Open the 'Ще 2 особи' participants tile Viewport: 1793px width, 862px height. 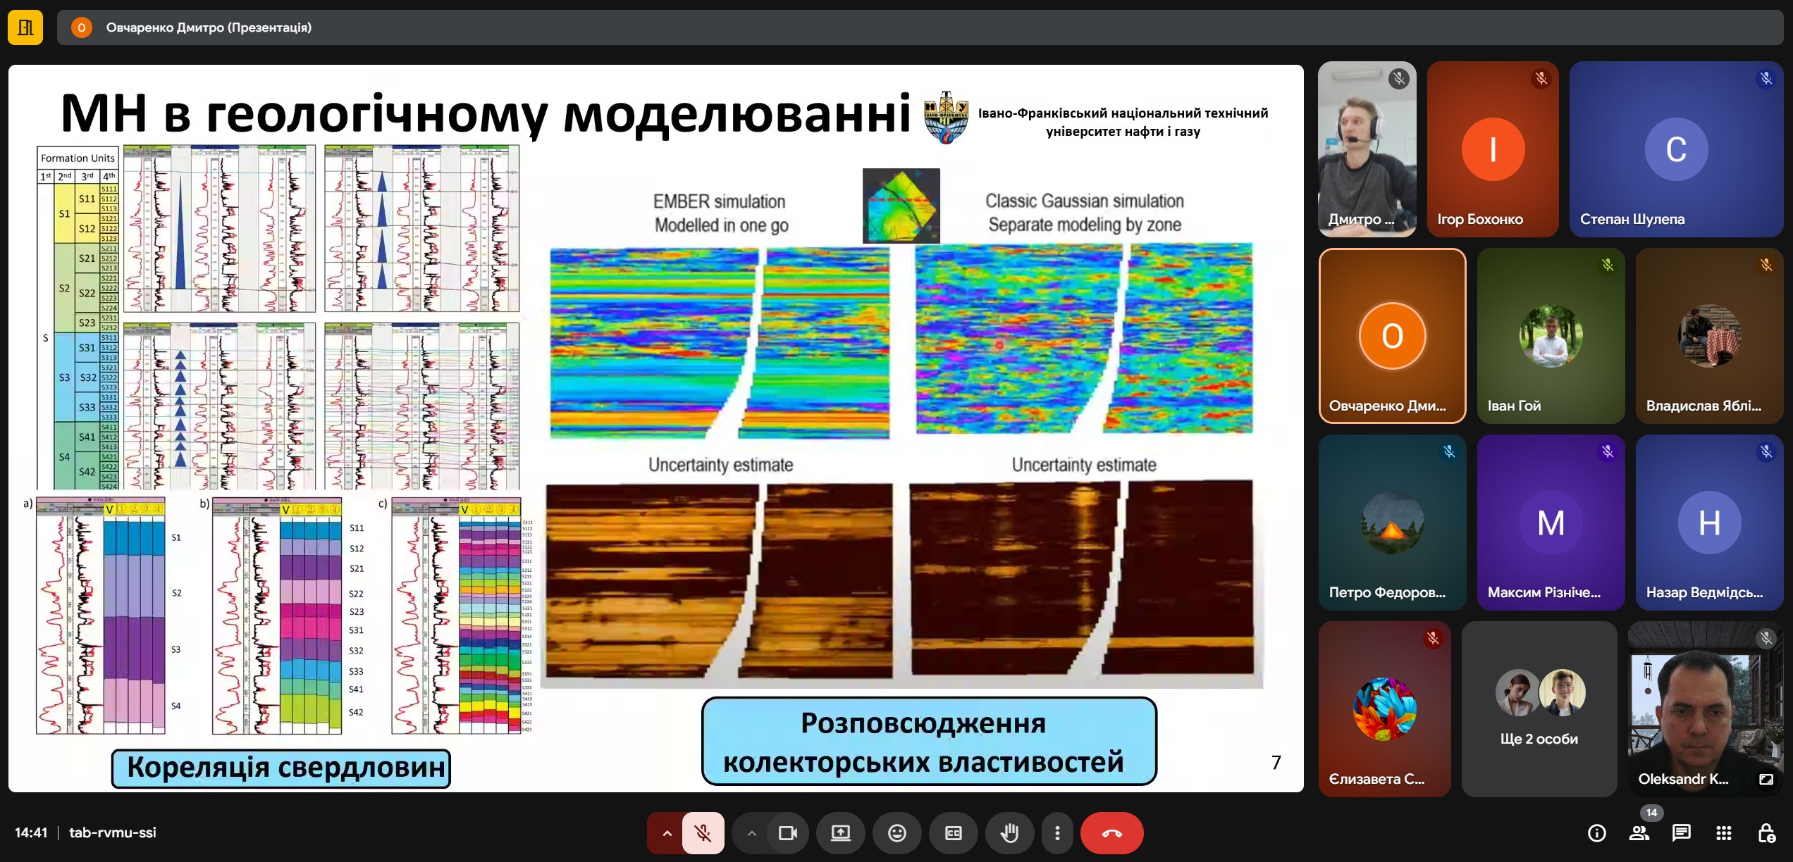(x=1539, y=708)
